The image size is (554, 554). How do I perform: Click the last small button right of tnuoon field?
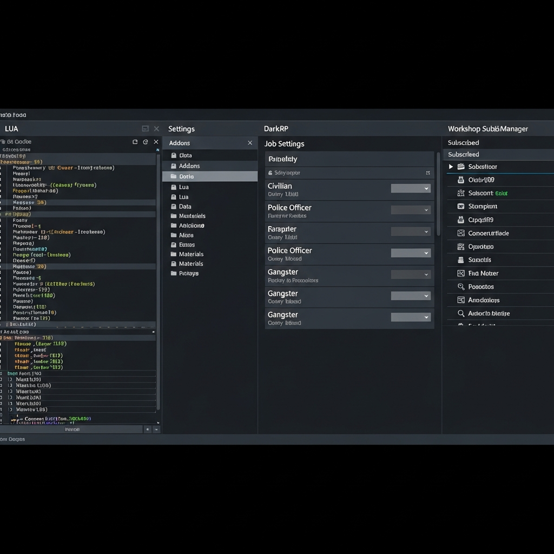tap(156, 429)
